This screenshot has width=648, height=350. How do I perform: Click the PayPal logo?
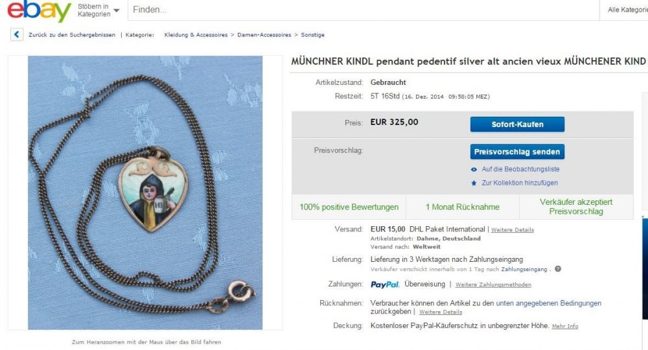[385, 285]
